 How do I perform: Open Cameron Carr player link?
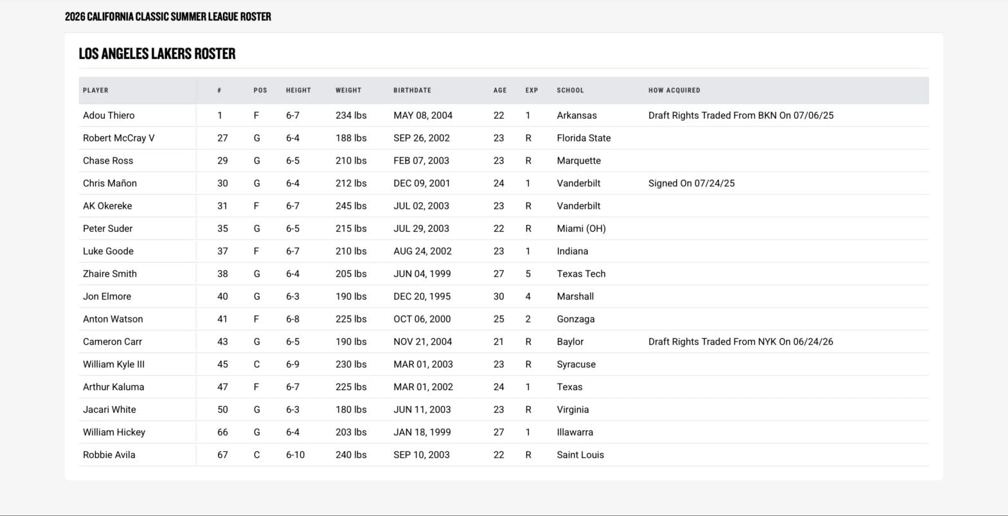point(113,342)
